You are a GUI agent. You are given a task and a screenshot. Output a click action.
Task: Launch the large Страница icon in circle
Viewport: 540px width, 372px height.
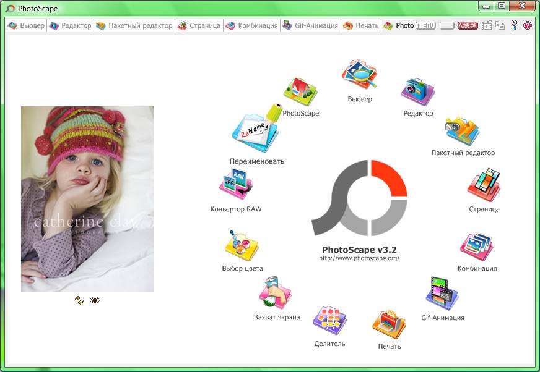[x=484, y=185]
